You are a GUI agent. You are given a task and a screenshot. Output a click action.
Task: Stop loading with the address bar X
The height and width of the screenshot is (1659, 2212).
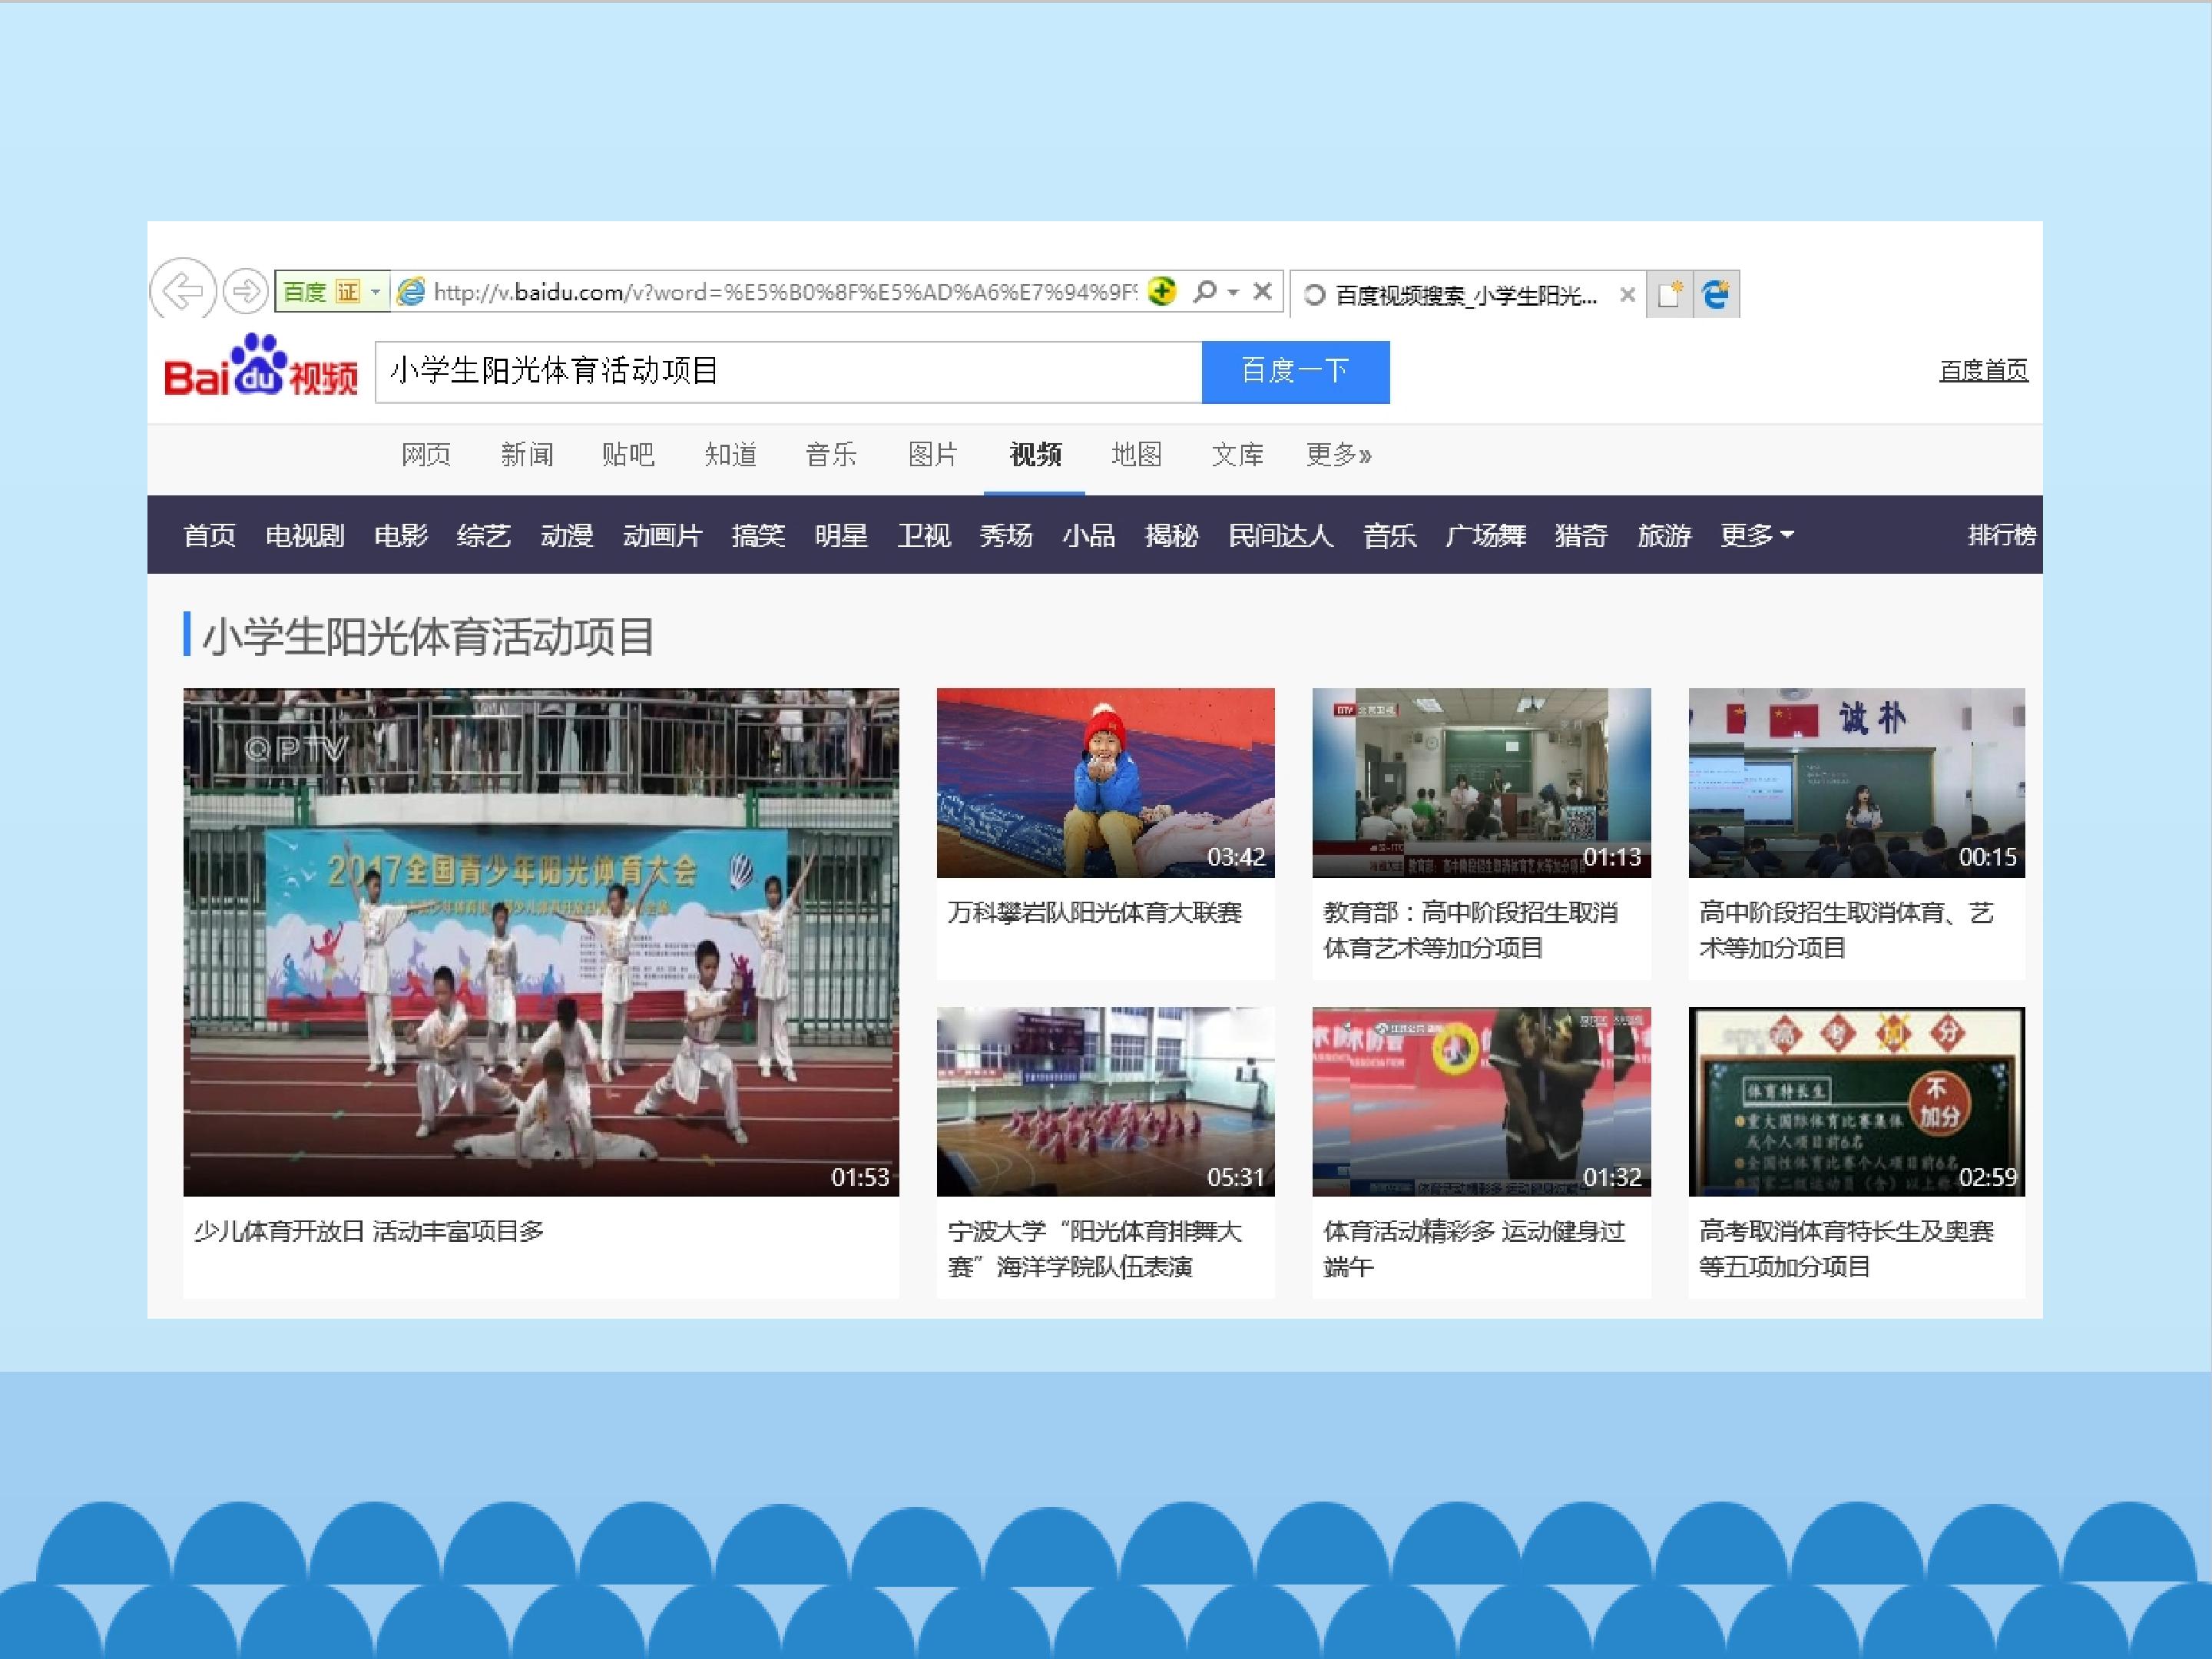1262,291
